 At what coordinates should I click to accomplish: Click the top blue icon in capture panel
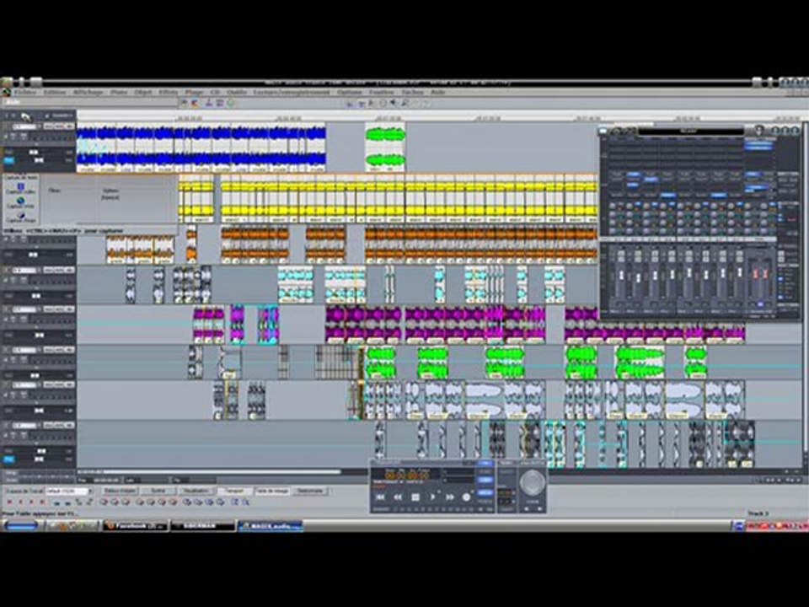(x=20, y=185)
